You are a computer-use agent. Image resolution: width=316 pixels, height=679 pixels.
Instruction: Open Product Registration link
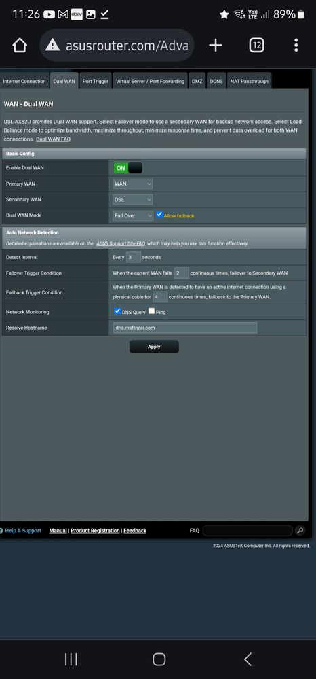point(95,530)
